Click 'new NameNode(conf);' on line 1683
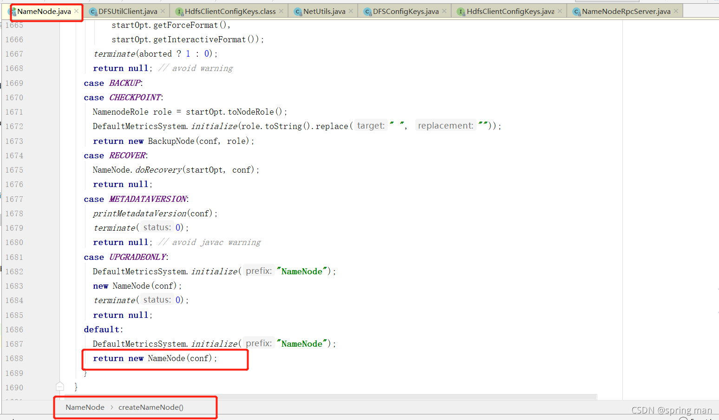The image size is (719, 420). point(137,286)
